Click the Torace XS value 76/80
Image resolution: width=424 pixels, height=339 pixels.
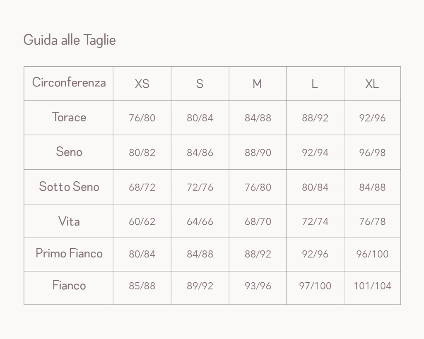(142, 118)
